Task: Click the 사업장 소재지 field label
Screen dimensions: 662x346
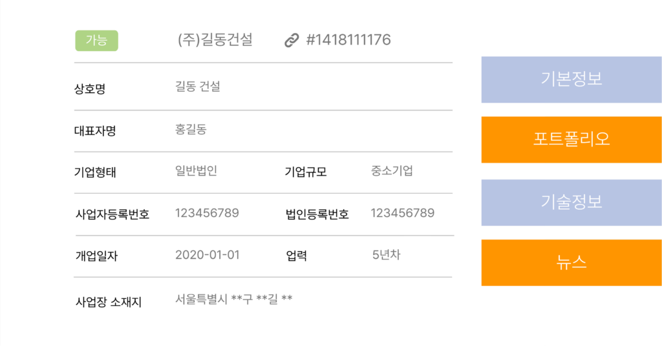Action: (108, 301)
